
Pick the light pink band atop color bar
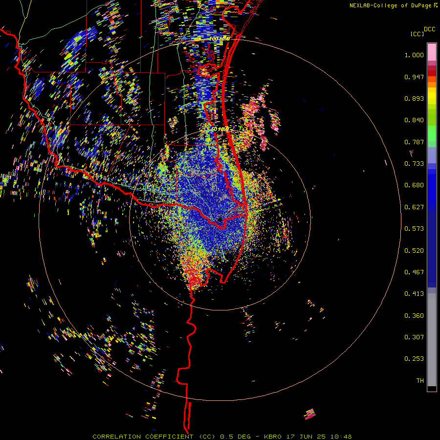tap(432, 52)
